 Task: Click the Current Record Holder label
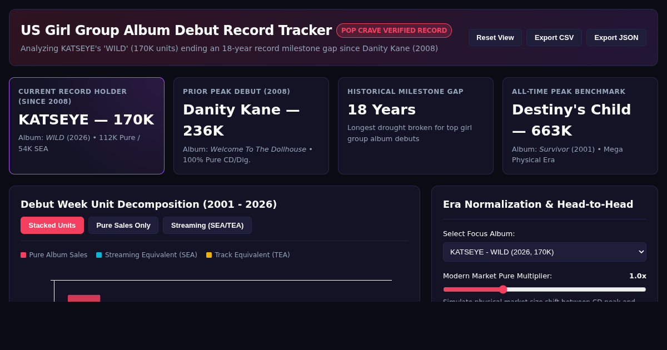coord(73,97)
